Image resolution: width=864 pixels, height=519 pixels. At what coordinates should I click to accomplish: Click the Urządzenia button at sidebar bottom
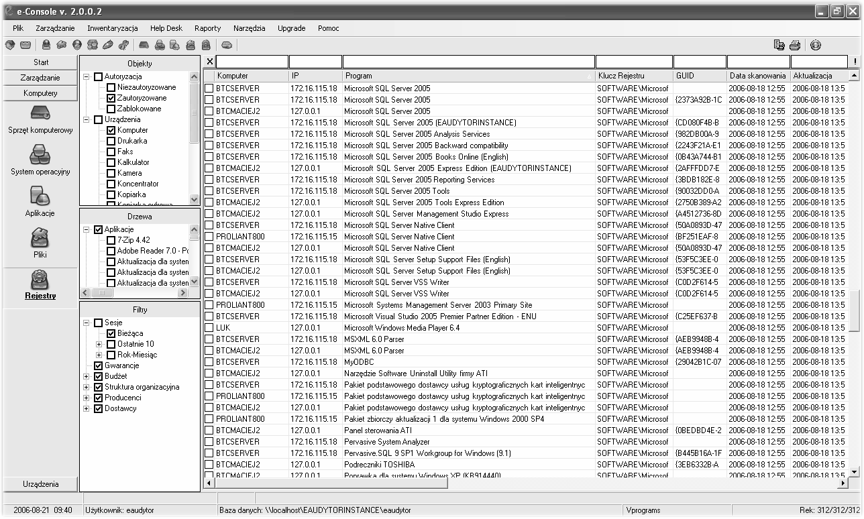coord(40,484)
